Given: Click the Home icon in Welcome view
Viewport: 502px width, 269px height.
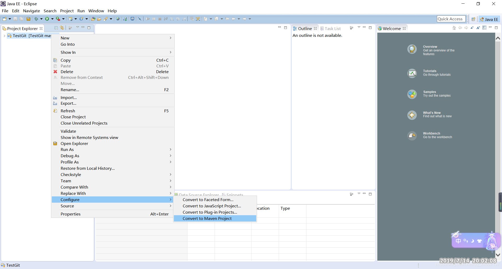Looking at the screenshot, I should [x=454, y=28].
